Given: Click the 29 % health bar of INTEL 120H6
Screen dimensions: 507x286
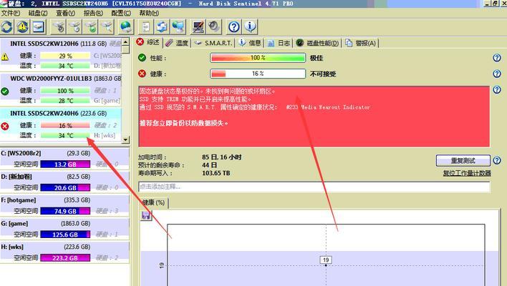Looking at the screenshot, I should coord(65,56).
